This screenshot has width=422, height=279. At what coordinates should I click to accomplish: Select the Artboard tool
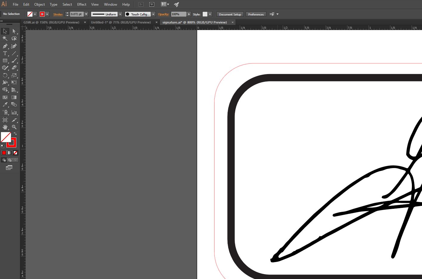5,120
